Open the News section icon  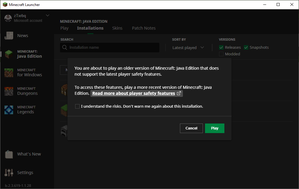(9, 36)
